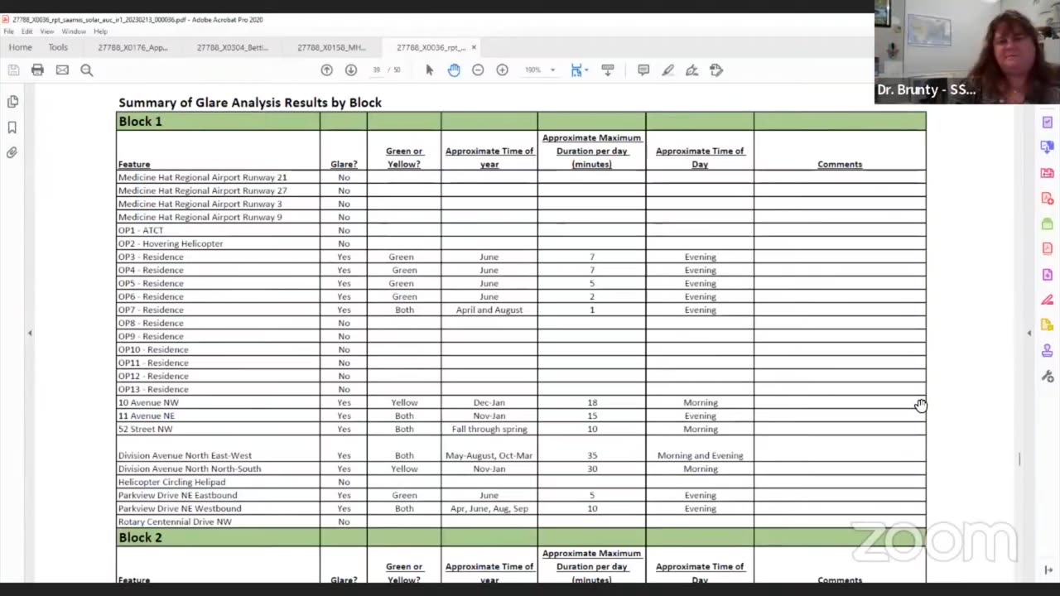Select the arrow selection tool
Viewport: 1060px width, 596px height.
tap(429, 70)
